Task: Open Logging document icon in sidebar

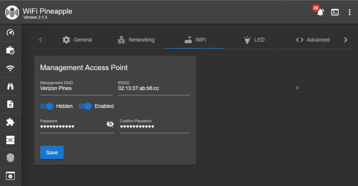Action: (x=10, y=104)
